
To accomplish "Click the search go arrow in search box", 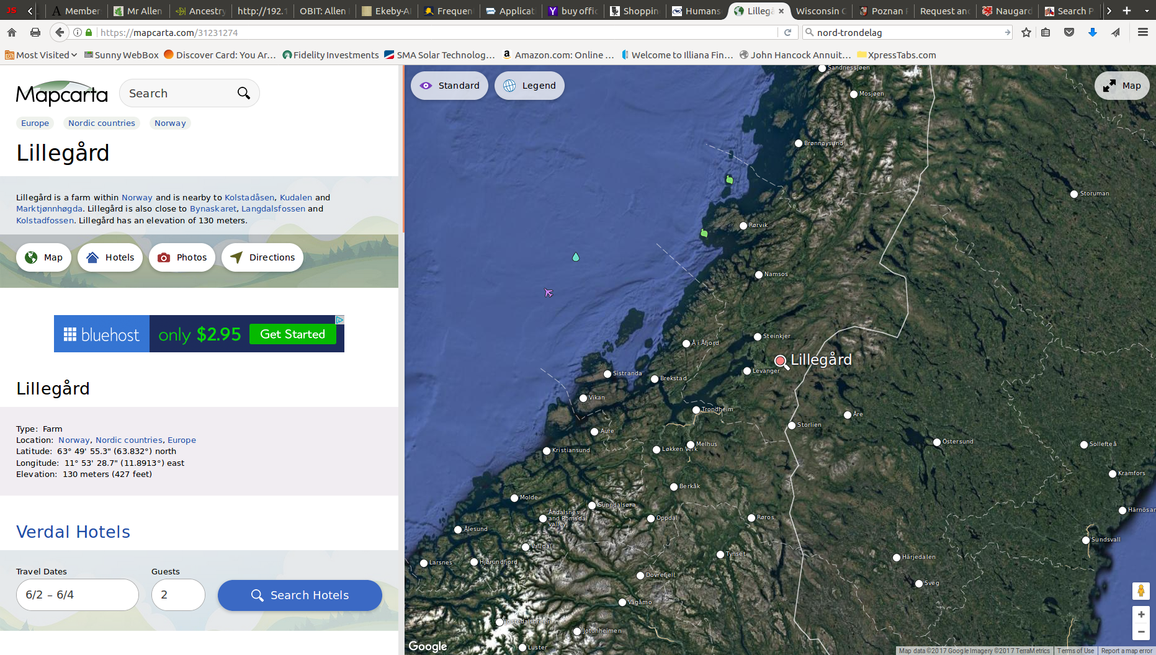I will 1007,32.
